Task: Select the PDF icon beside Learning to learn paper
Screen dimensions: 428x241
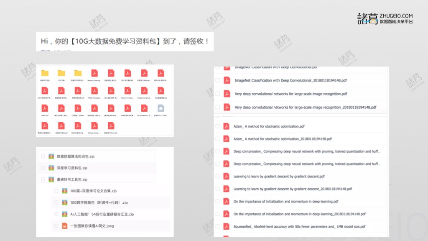Action: pyautogui.click(x=225, y=176)
